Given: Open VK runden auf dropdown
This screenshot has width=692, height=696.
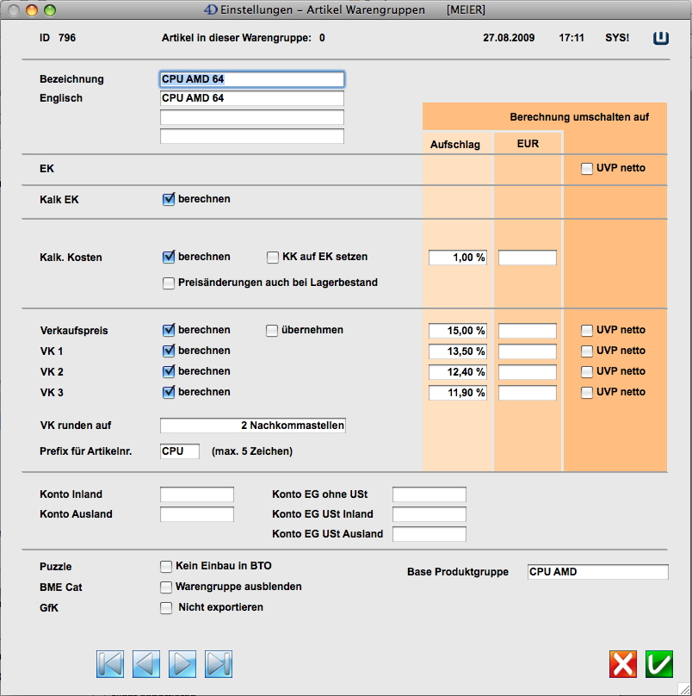Looking at the screenshot, I should (x=253, y=426).
